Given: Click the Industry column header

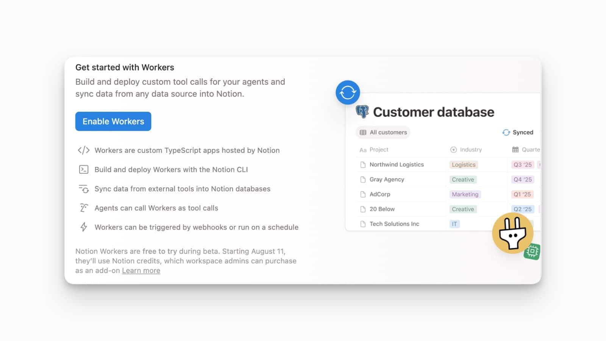Looking at the screenshot, I should point(466,150).
